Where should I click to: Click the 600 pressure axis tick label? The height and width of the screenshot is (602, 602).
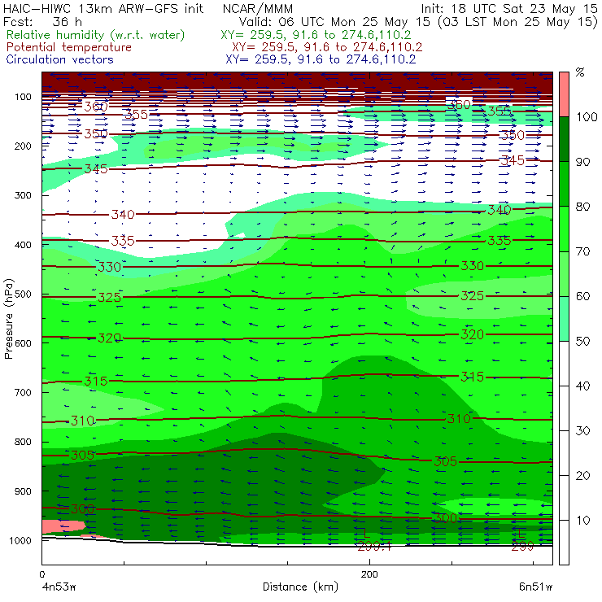[x=23, y=343]
